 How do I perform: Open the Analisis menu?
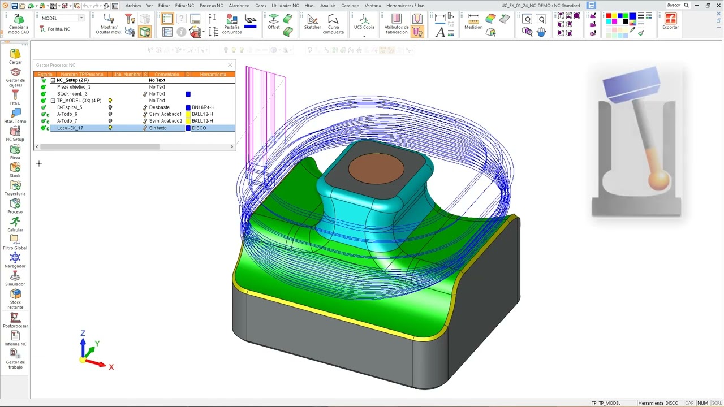tap(328, 6)
